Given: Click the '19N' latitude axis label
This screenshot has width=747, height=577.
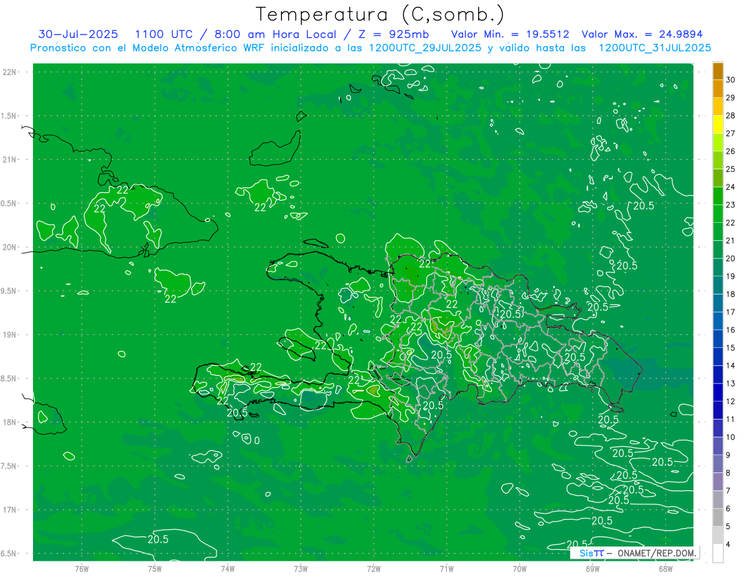Looking at the screenshot, I should coord(9,335).
